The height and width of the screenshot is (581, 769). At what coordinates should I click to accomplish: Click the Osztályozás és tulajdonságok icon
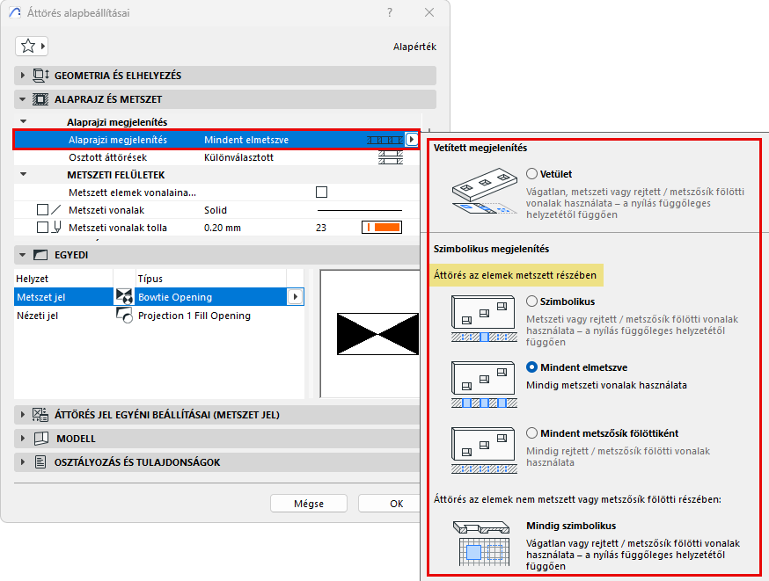point(40,462)
